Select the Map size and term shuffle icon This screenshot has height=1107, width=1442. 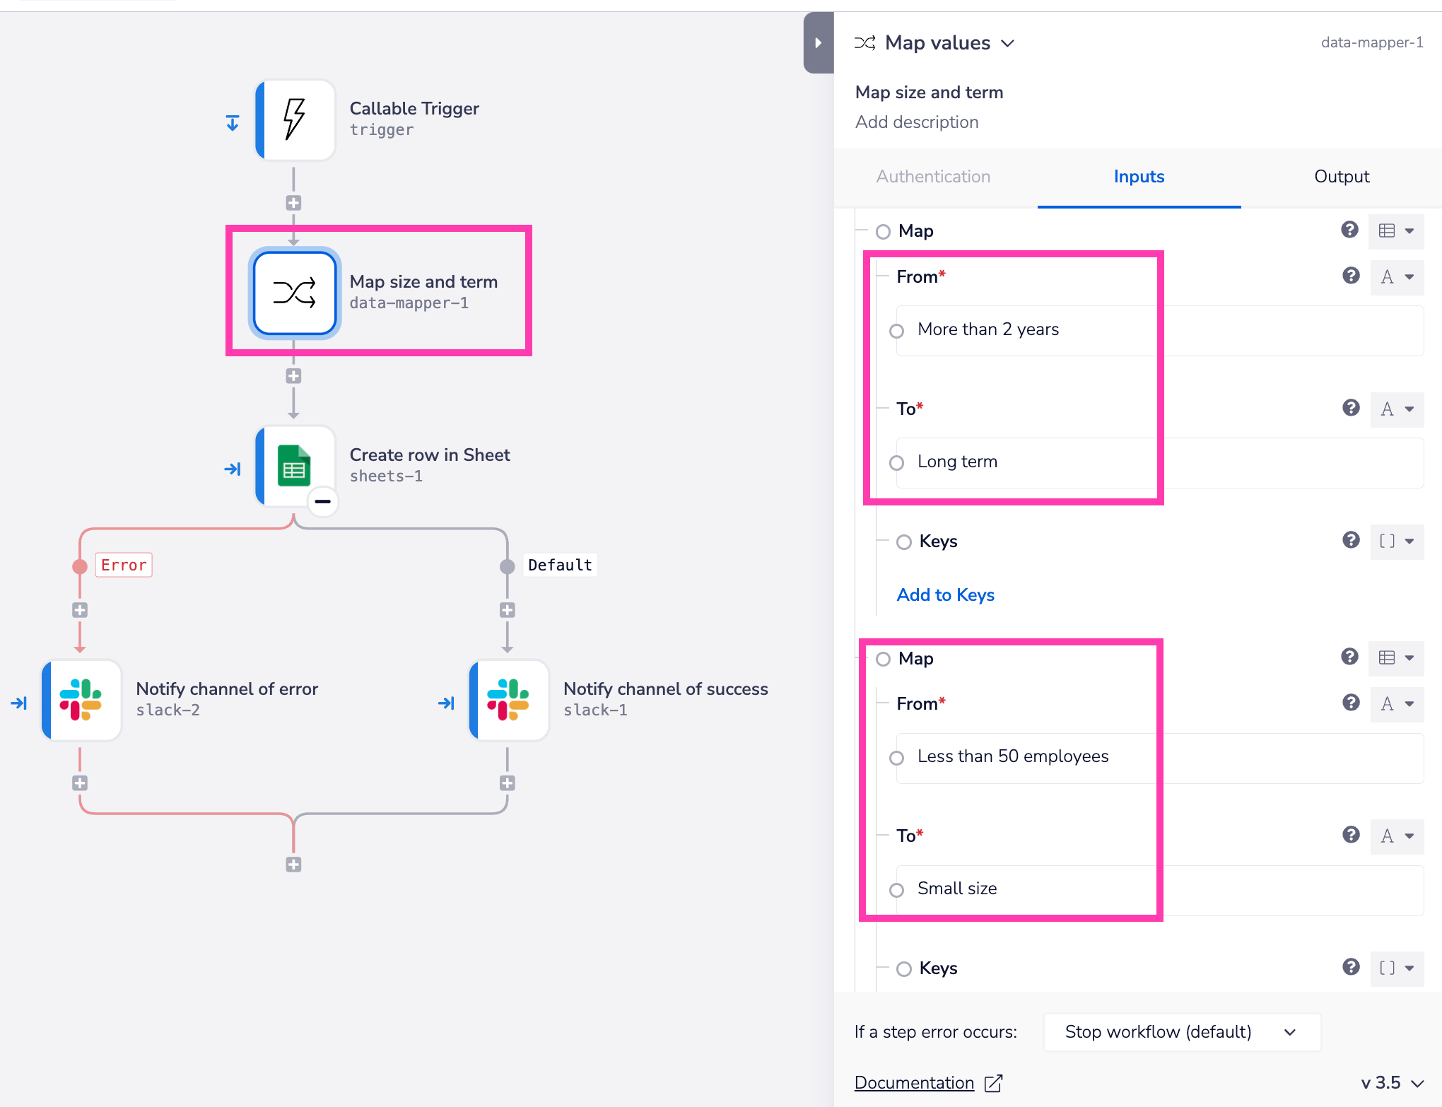[x=295, y=293]
